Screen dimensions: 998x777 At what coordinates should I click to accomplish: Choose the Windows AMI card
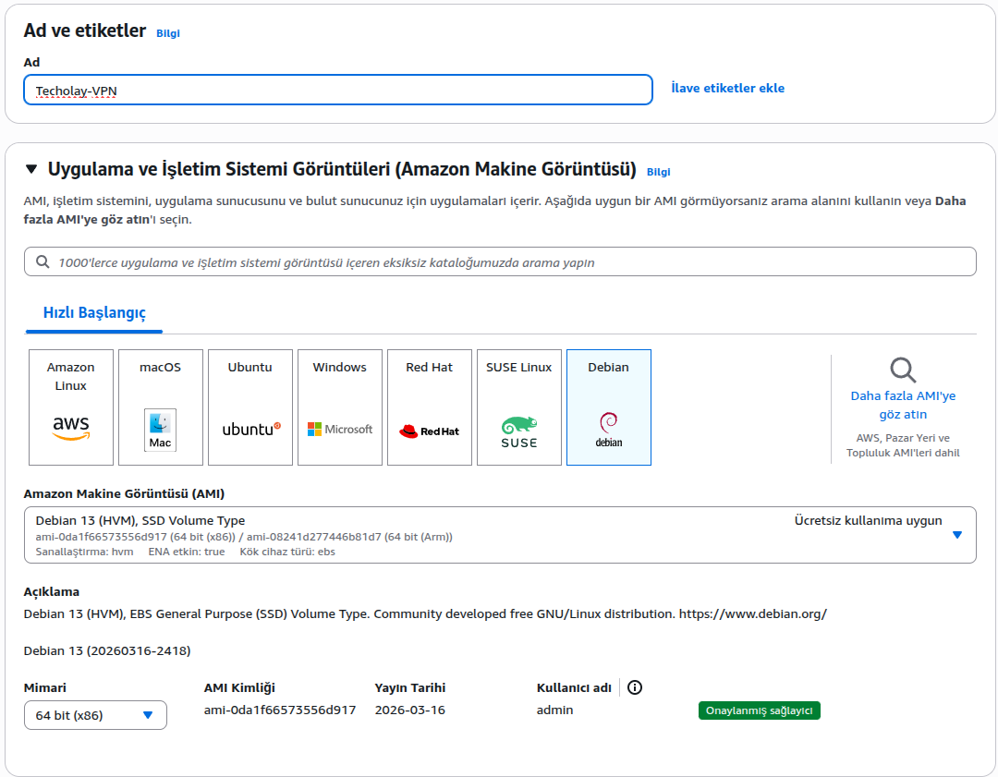340,407
